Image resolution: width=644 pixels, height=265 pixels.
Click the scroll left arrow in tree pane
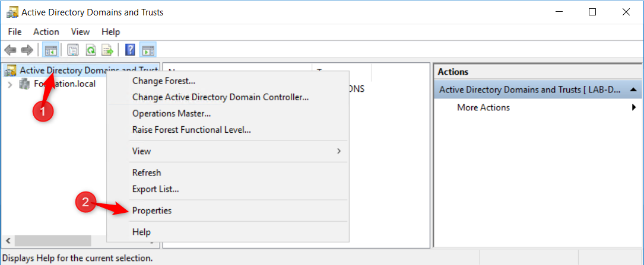tap(8, 240)
